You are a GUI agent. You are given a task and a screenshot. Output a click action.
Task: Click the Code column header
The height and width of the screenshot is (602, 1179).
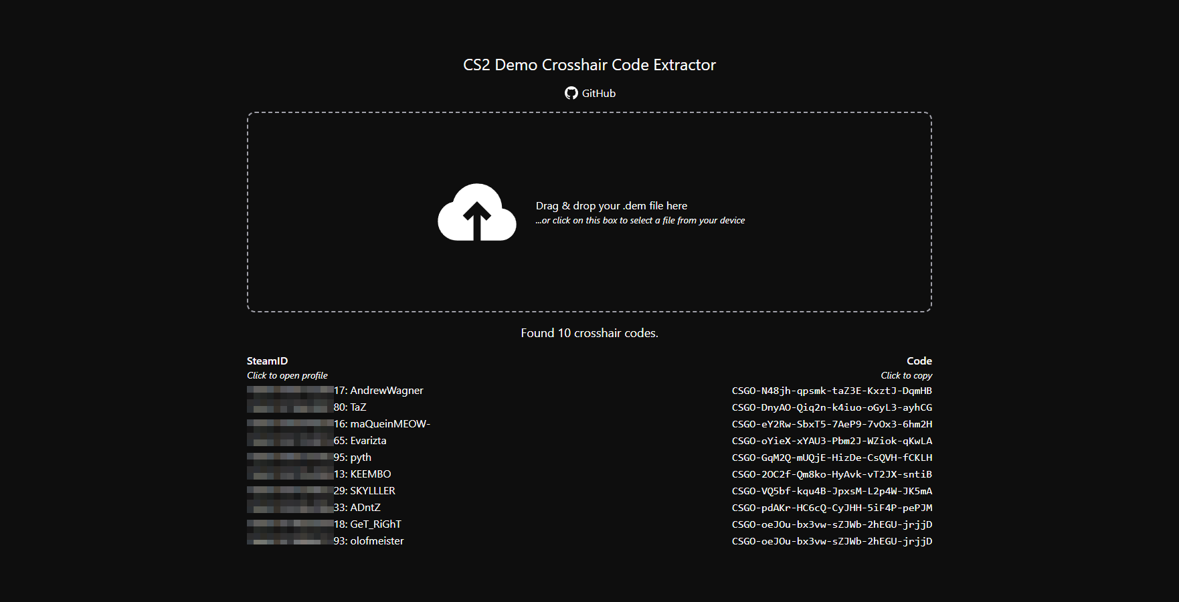tap(919, 361)
